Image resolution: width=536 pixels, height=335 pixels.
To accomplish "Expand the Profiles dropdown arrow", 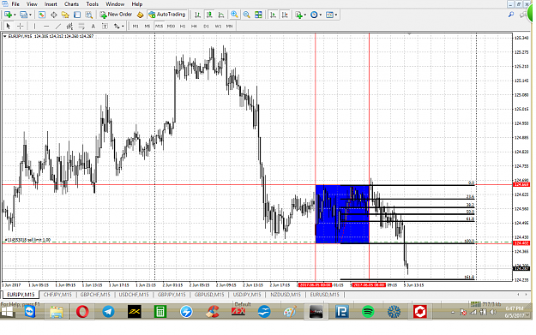I will [30, 15].
